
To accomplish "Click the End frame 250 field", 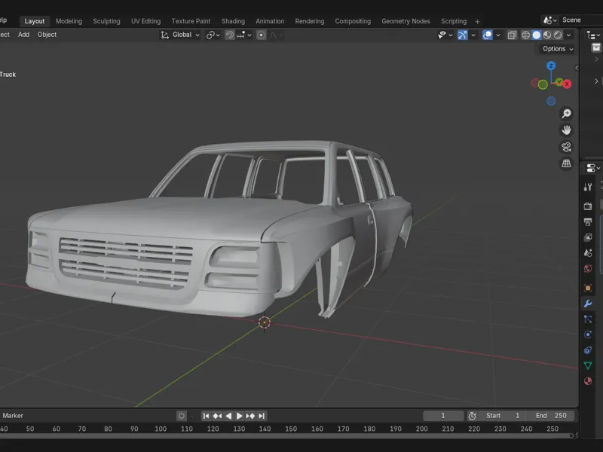I will pyautogui.click(x=551, y=416).
